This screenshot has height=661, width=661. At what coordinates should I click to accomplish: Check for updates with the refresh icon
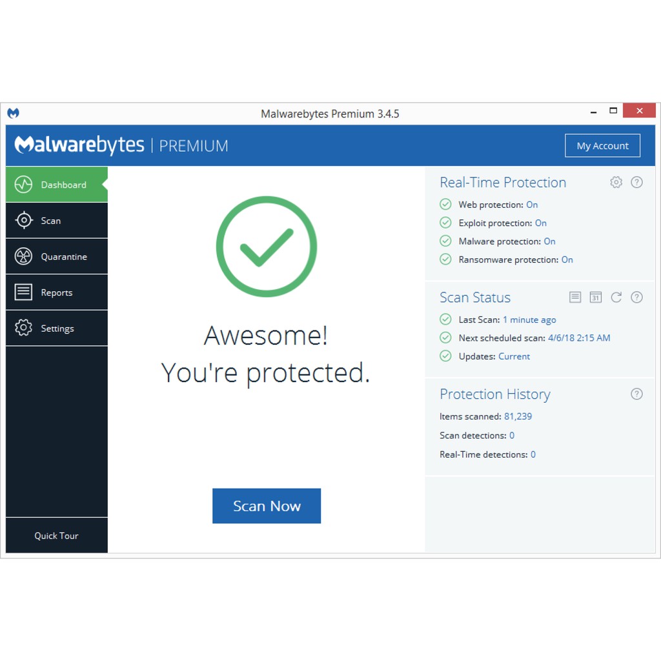tap(616, 297)
